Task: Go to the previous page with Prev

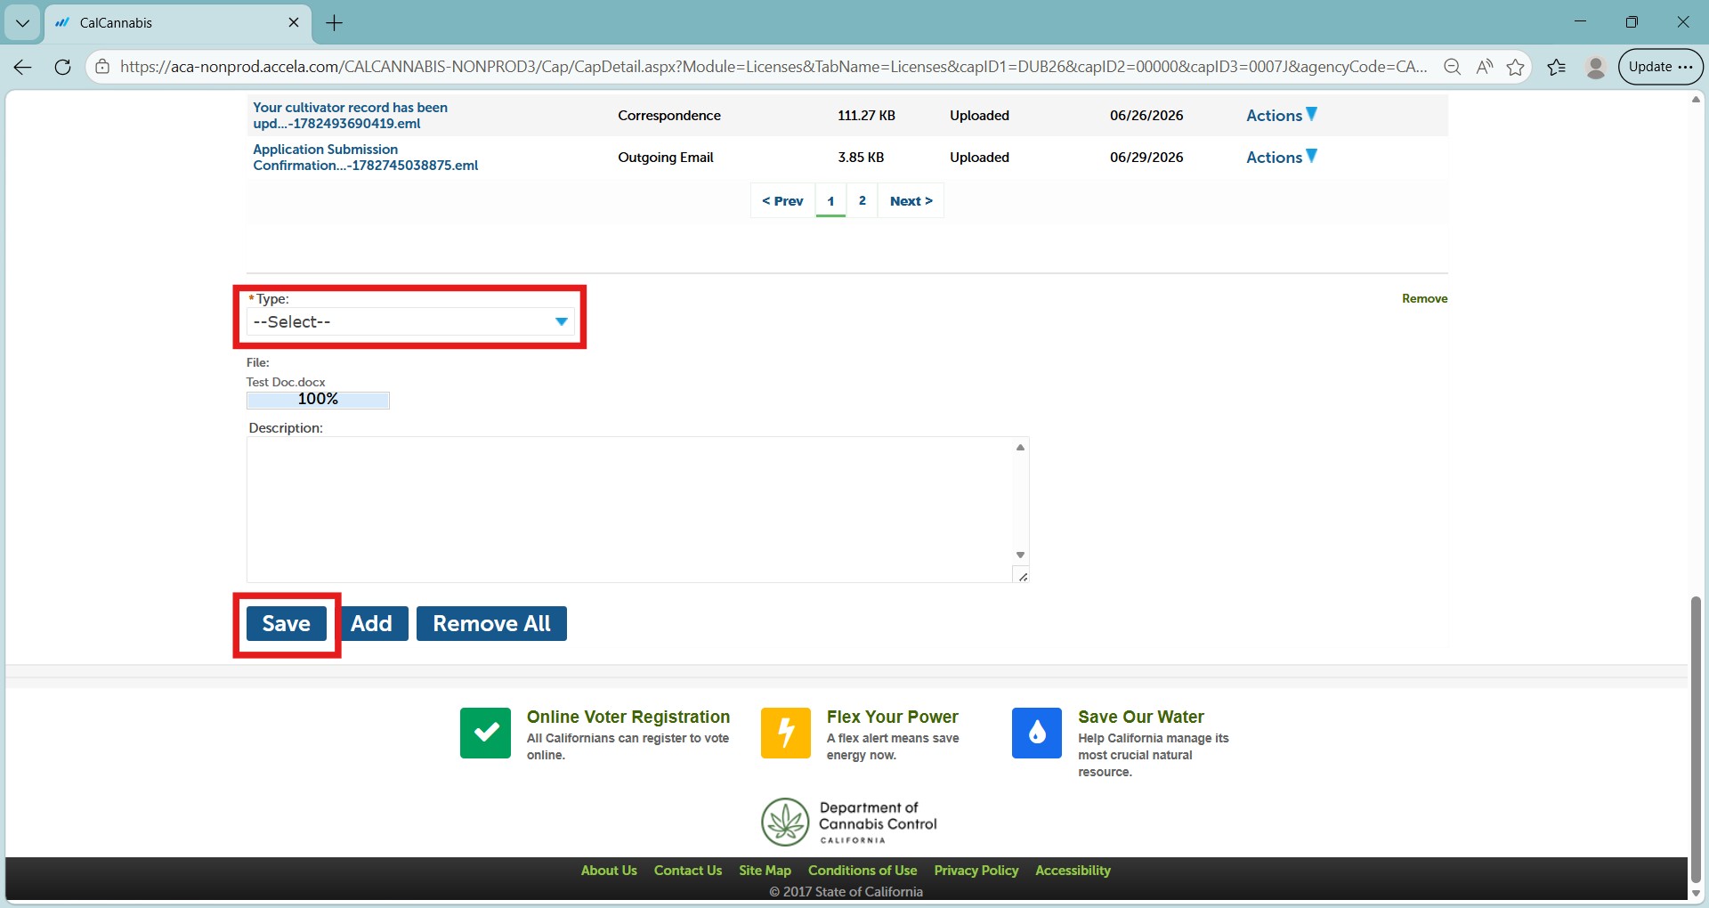Action: pos(782,200)
